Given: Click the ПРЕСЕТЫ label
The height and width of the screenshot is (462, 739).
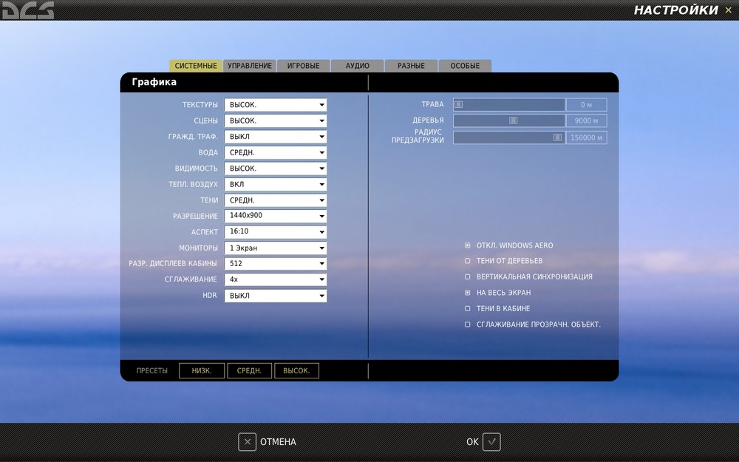Looking at the screenshot, I should click(x=151, y=370).
